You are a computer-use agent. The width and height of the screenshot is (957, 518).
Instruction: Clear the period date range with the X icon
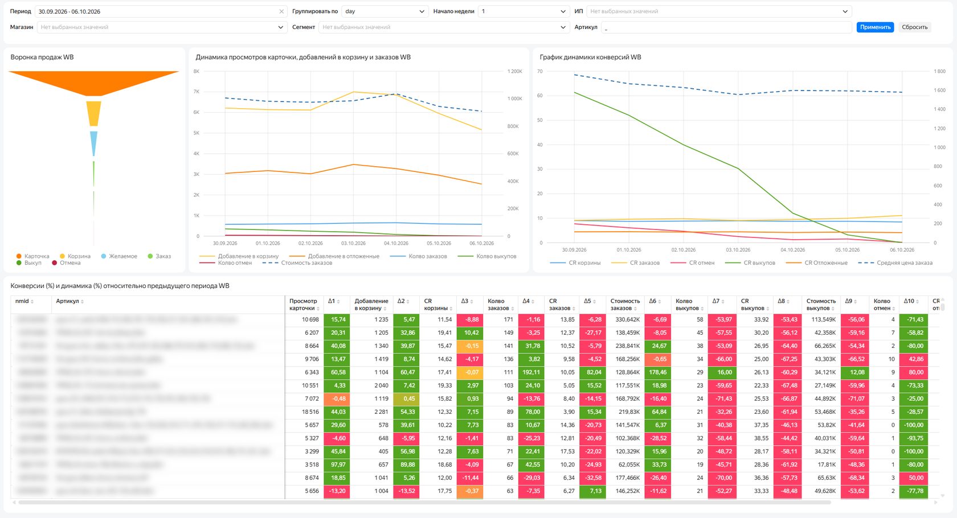click(x=281, y=11)
